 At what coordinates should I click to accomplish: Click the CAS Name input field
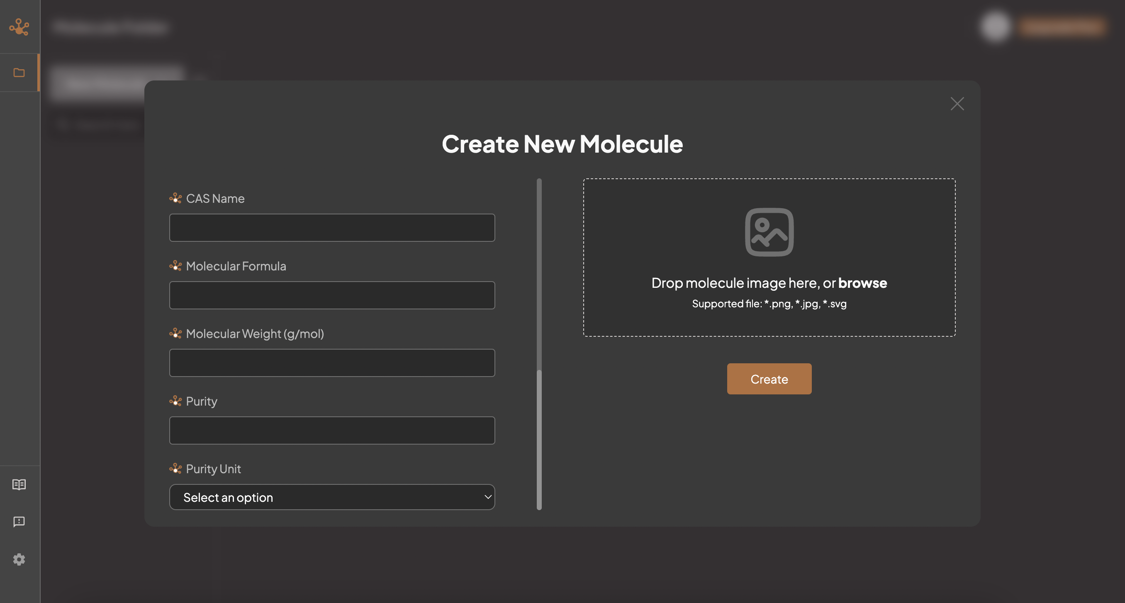coord(332,228)
